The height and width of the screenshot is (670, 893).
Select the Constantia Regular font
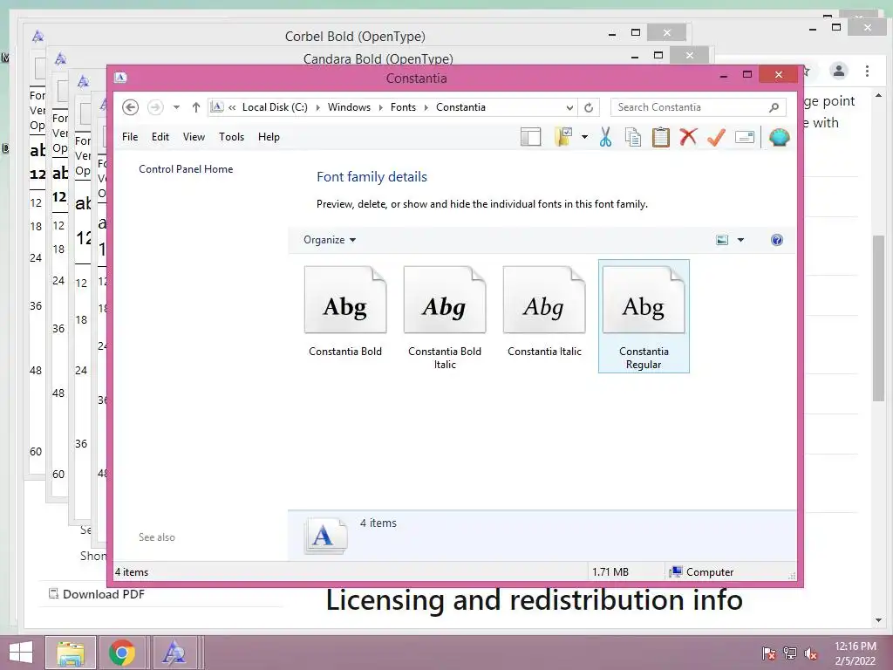(644, 317)
